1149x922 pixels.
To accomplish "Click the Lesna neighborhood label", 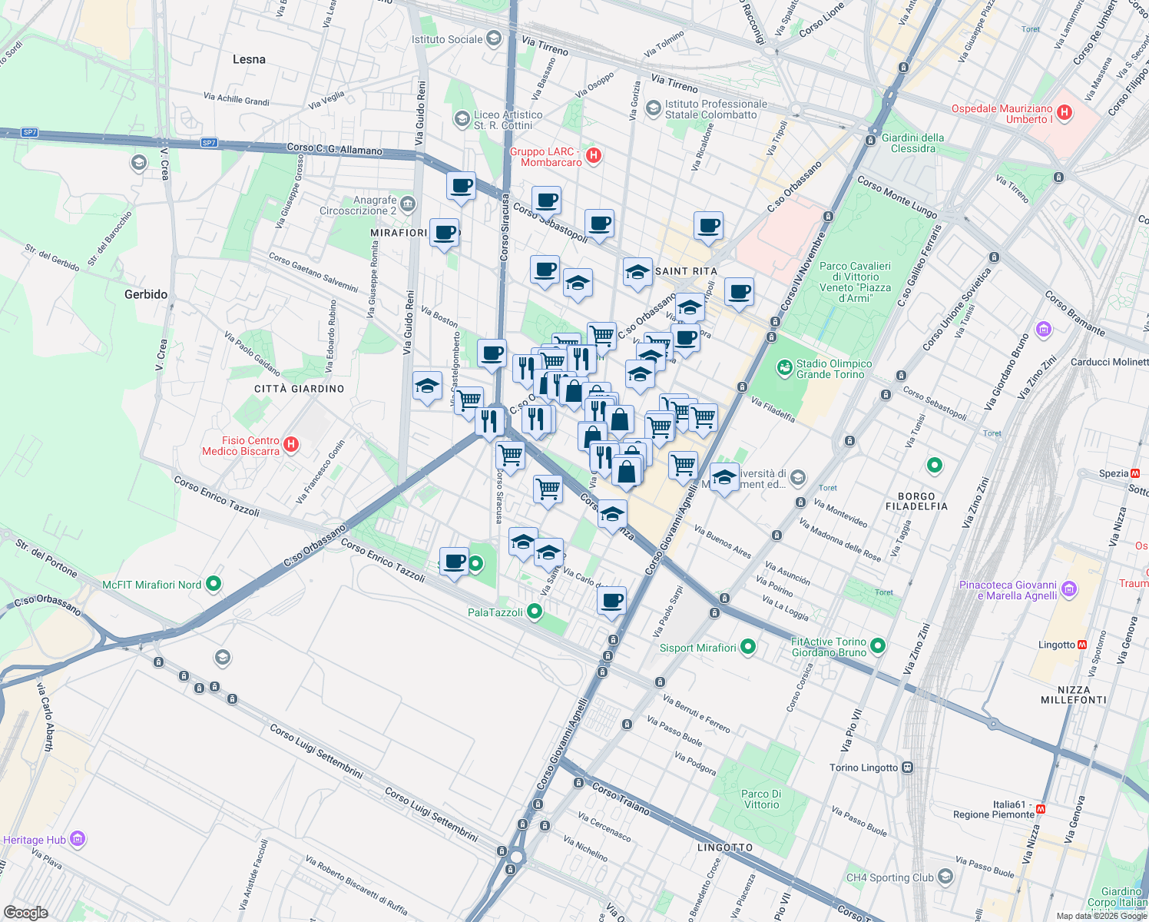I will 249,59.
